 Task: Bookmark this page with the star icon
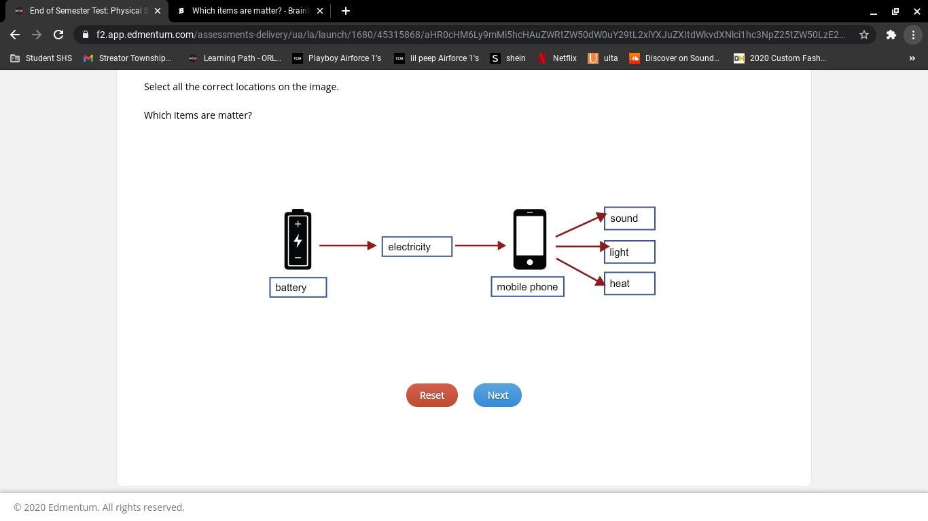(x=864, y=35)
